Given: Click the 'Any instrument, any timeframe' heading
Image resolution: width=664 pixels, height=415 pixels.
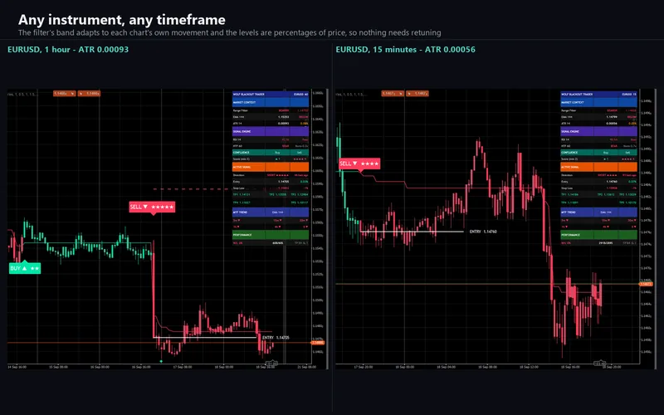Looking at the screenshot, I should (x=122, y=19).
